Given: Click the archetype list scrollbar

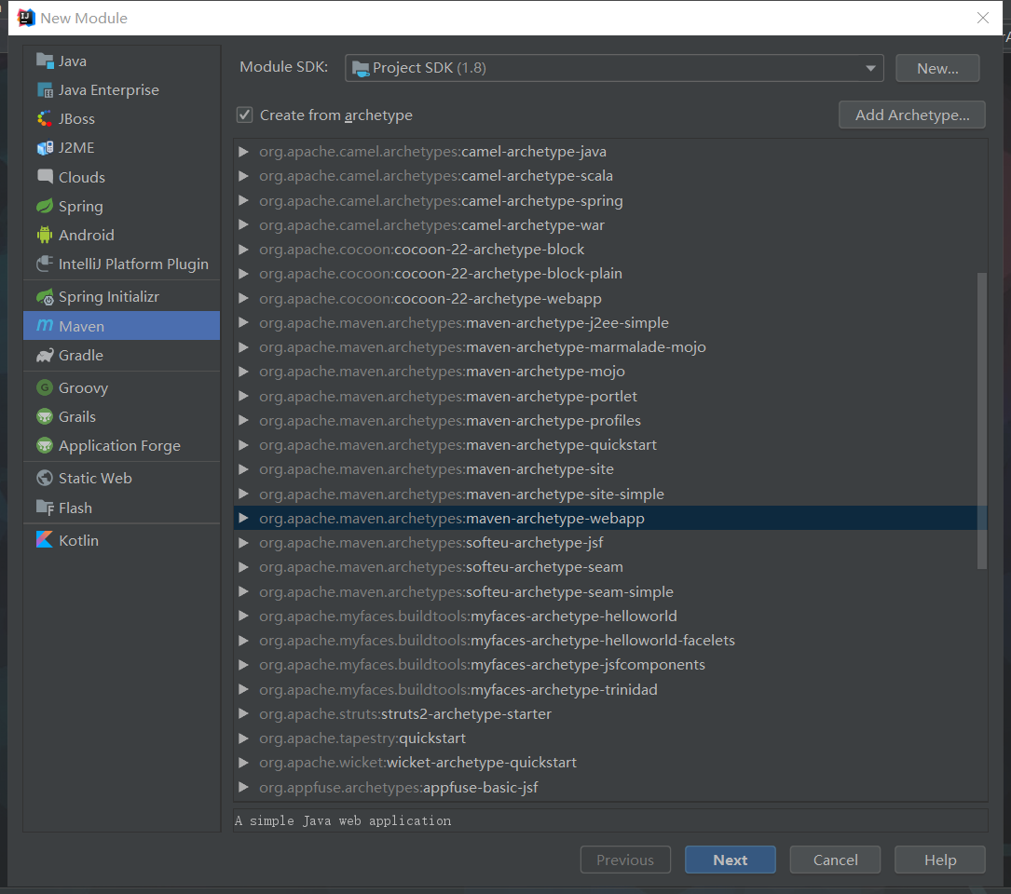Looking at the screenshot, I should pyautogui.click(x=981, y=419).
